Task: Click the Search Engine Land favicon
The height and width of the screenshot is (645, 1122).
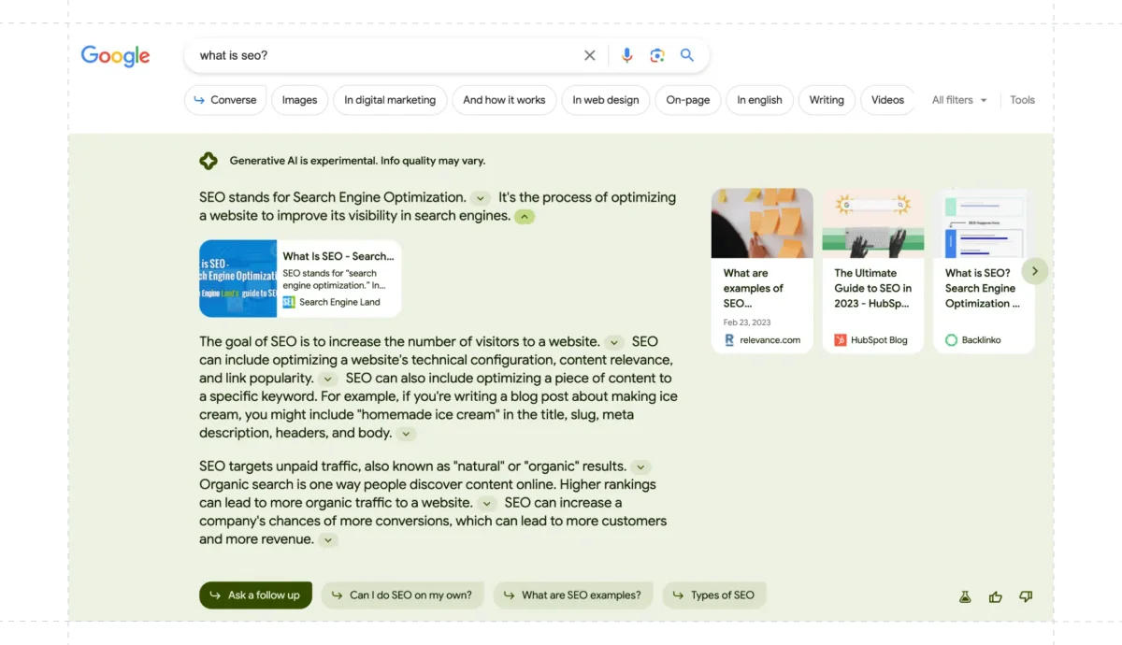Action: [289, 302]
